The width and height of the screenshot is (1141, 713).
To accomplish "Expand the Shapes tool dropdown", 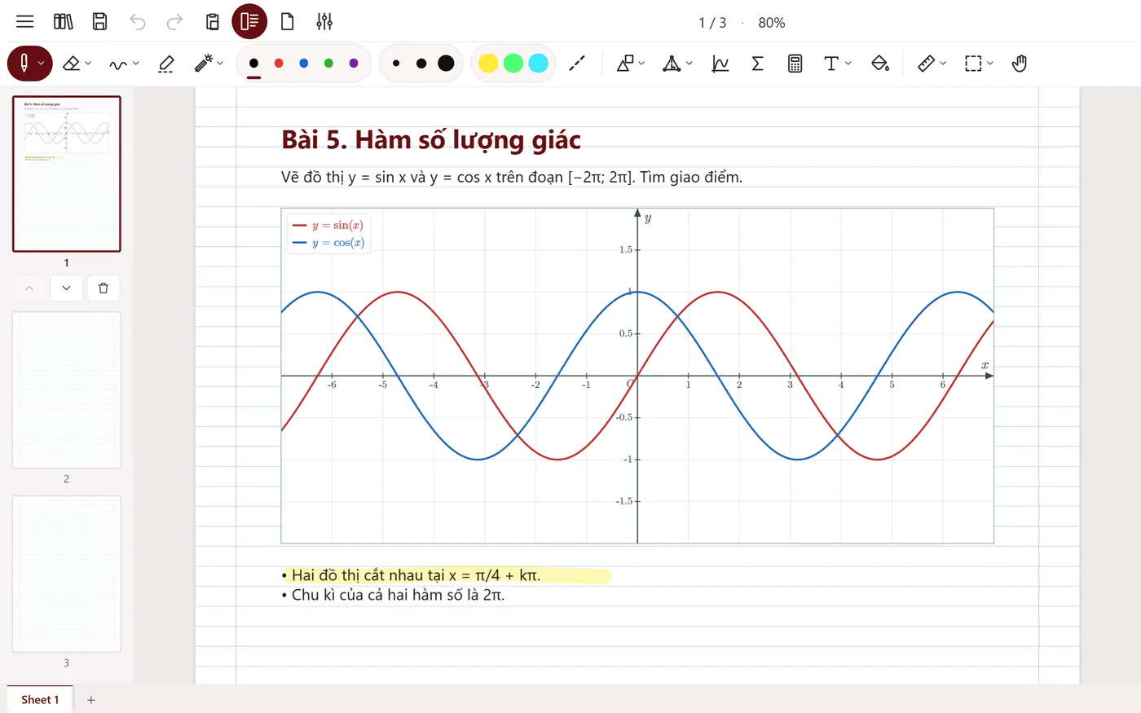I will (641, 64).
